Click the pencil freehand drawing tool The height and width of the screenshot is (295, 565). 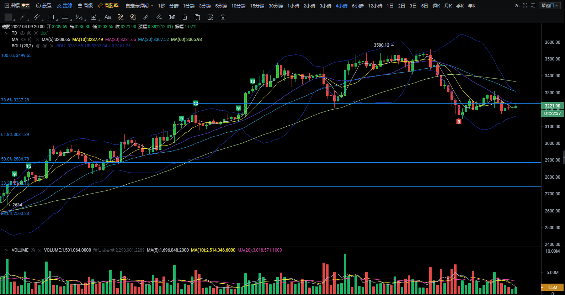159,17
